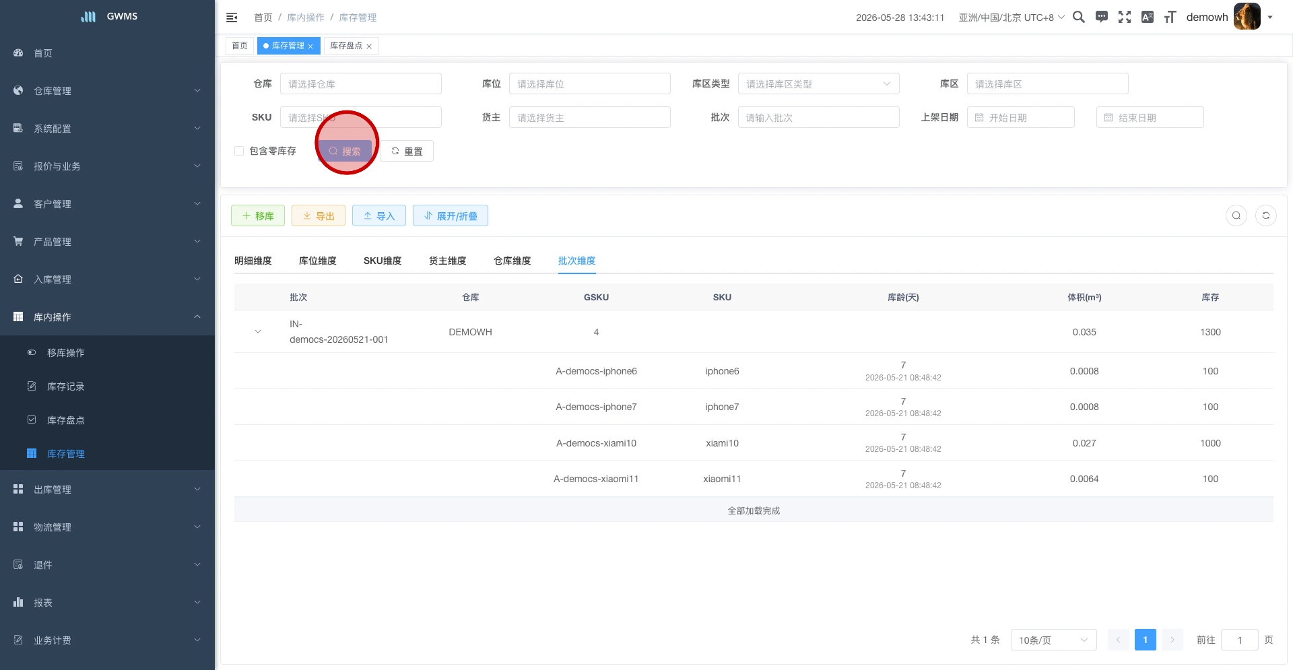Viewport: 1293px width, 670px height.
Task: Click the 库内操作 breadcrumb link
Action: click(306, 18)
